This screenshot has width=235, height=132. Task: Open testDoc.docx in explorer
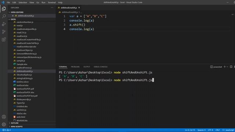click(x=22, y=82)
